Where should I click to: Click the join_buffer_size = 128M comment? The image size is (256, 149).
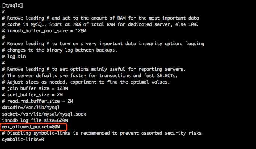pyautogui.click(x=35, y=88)
